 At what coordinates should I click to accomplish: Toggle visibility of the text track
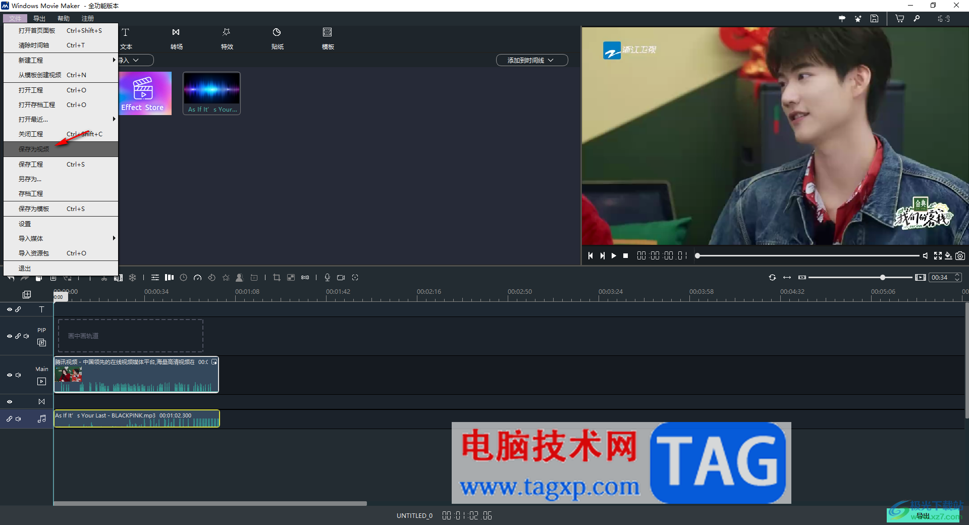click(9, 309)
